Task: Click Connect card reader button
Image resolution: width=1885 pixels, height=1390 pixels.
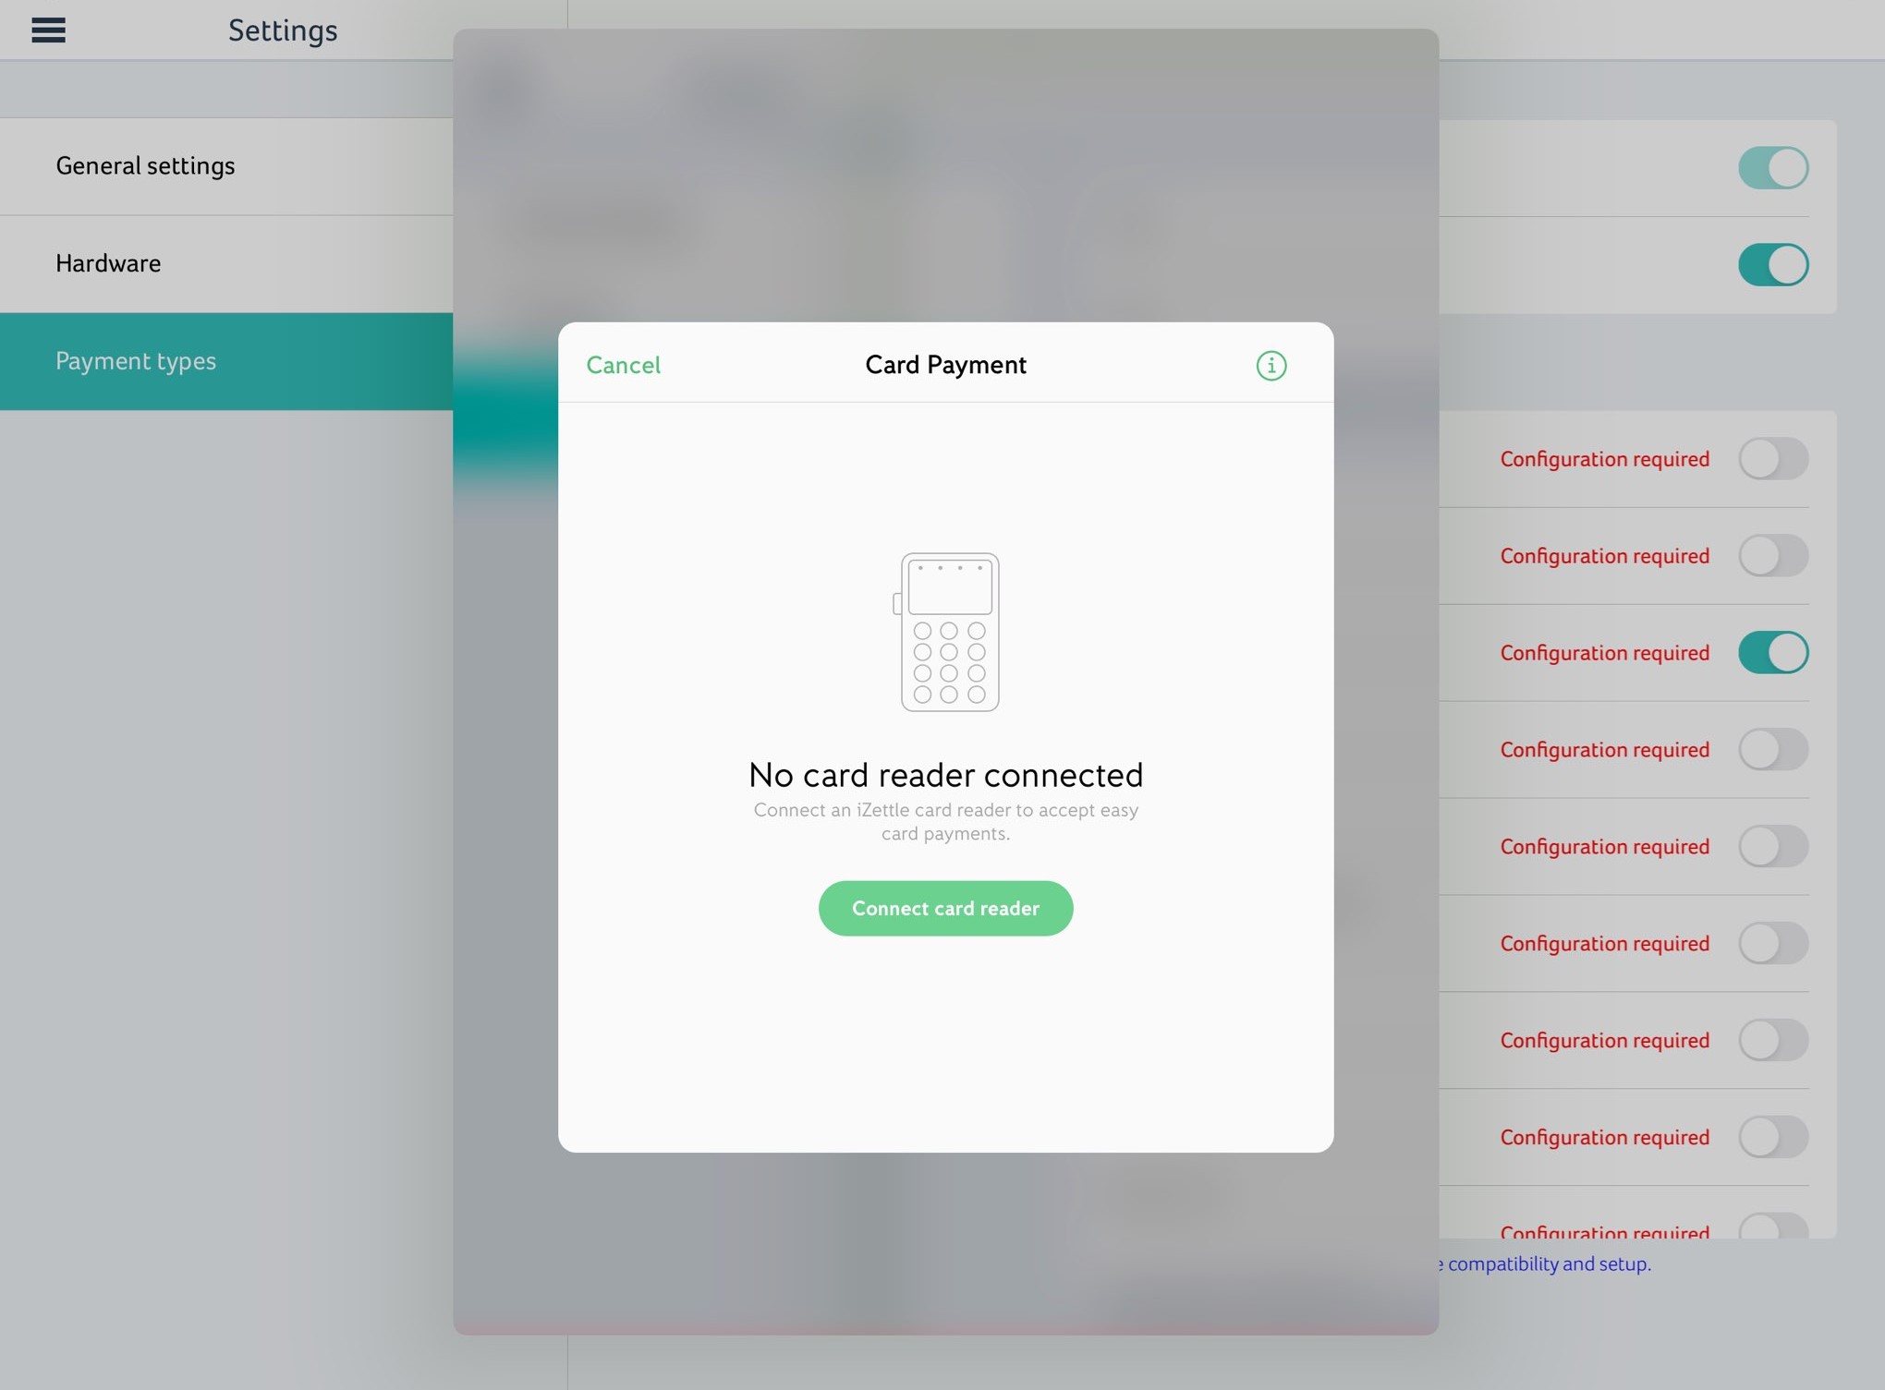Action: (944, 908)
